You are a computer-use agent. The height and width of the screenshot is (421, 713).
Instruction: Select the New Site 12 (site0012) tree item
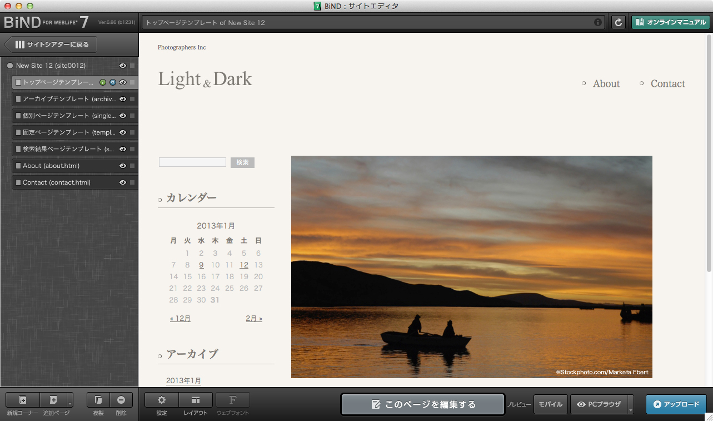[51, 66]
